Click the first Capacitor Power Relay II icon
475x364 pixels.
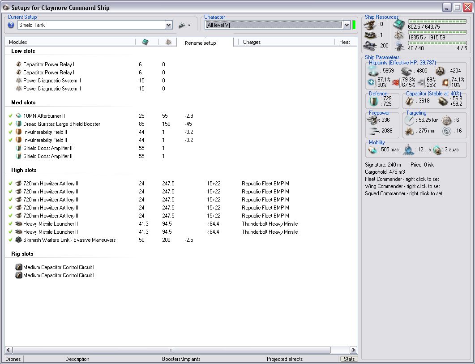point(19,64)
